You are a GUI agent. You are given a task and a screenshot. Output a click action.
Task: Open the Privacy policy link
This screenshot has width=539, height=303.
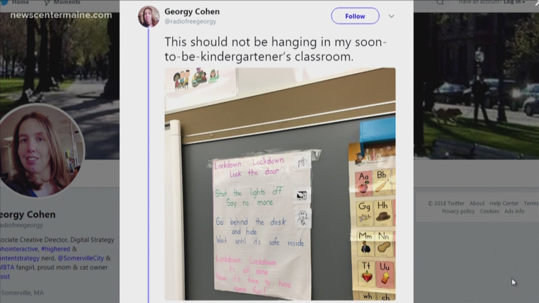458,211
